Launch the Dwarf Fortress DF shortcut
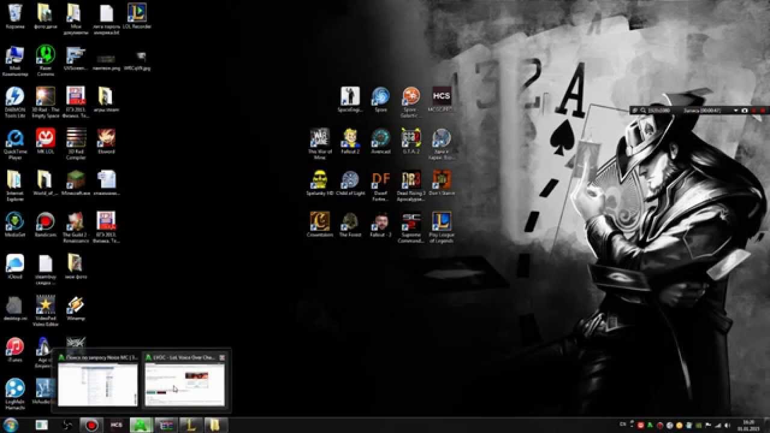 point(380,185)
